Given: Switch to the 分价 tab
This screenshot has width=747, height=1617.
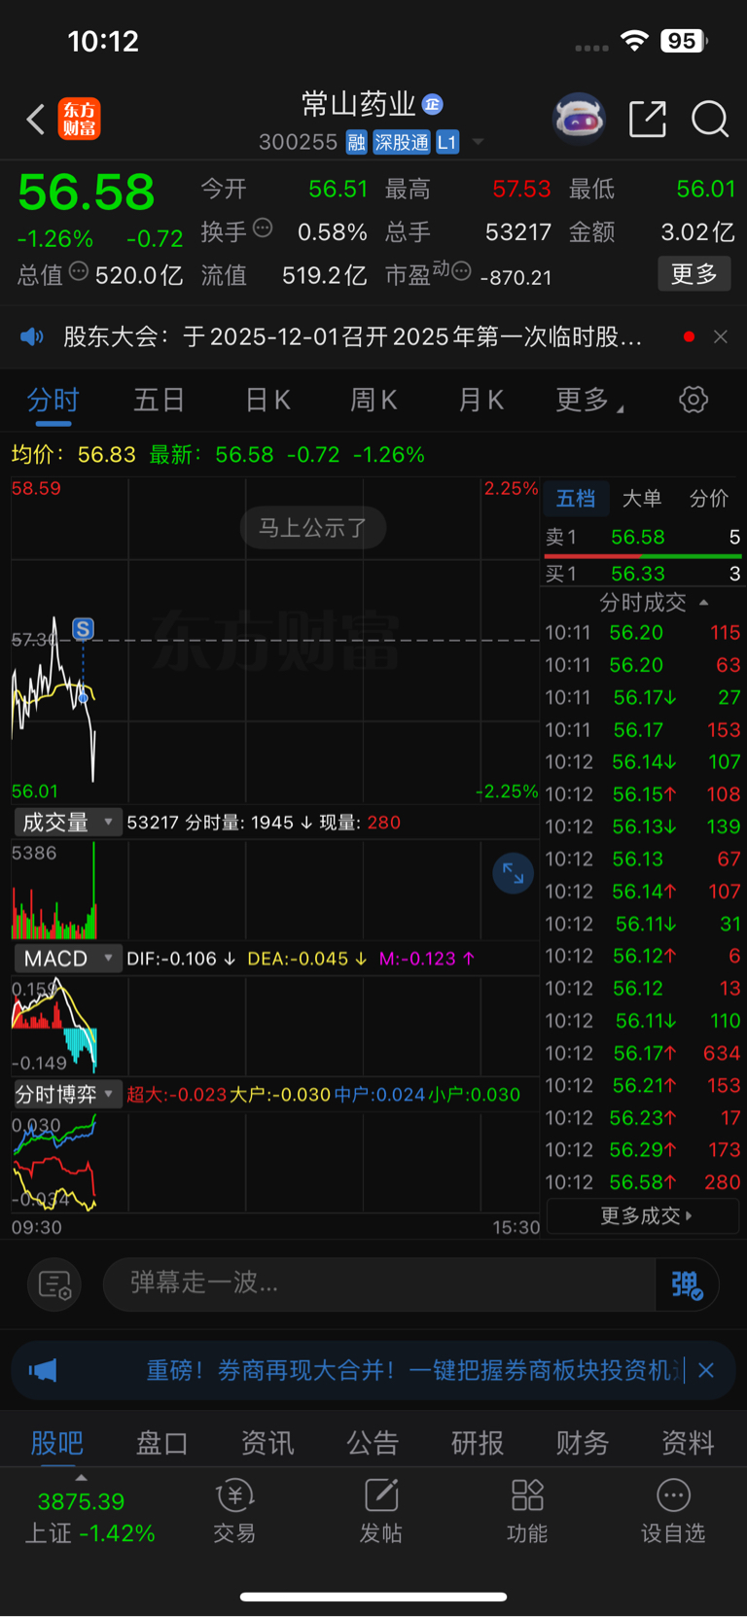Looking at the screenshot, I should coord(709,499).
